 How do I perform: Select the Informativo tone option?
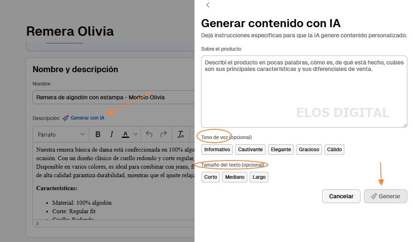click(217, 150)
